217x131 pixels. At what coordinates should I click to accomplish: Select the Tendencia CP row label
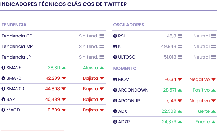pos(17,36)
